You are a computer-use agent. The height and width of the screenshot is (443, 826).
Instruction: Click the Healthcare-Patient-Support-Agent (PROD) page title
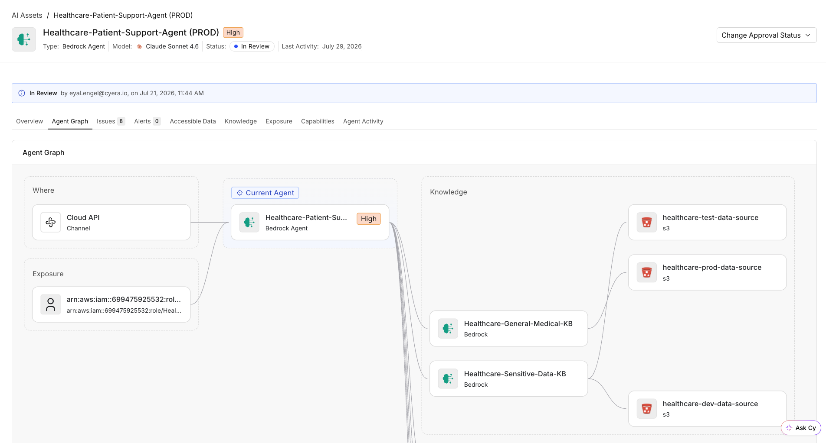pyautogui.click(x=131, y=32)
